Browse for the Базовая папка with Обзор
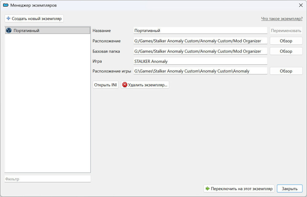This screenshot has height=197, width=307. (x=286, y=51)
